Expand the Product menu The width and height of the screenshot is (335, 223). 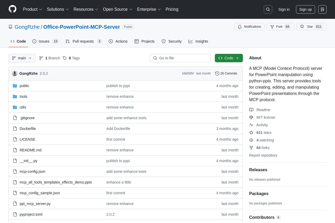pos(32,9)
